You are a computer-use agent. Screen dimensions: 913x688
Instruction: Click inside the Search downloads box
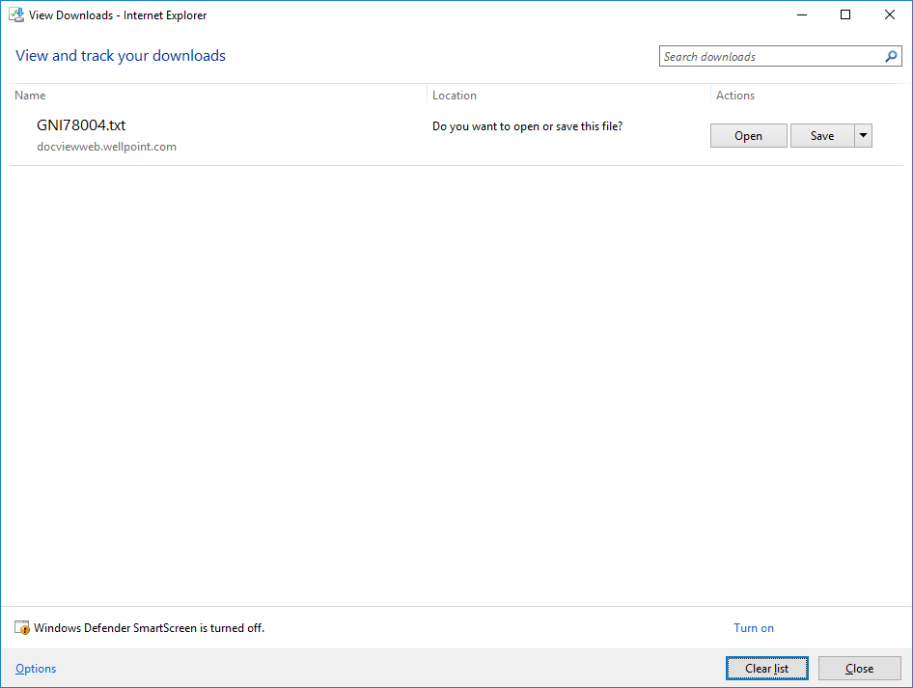(x=762, y=56)
